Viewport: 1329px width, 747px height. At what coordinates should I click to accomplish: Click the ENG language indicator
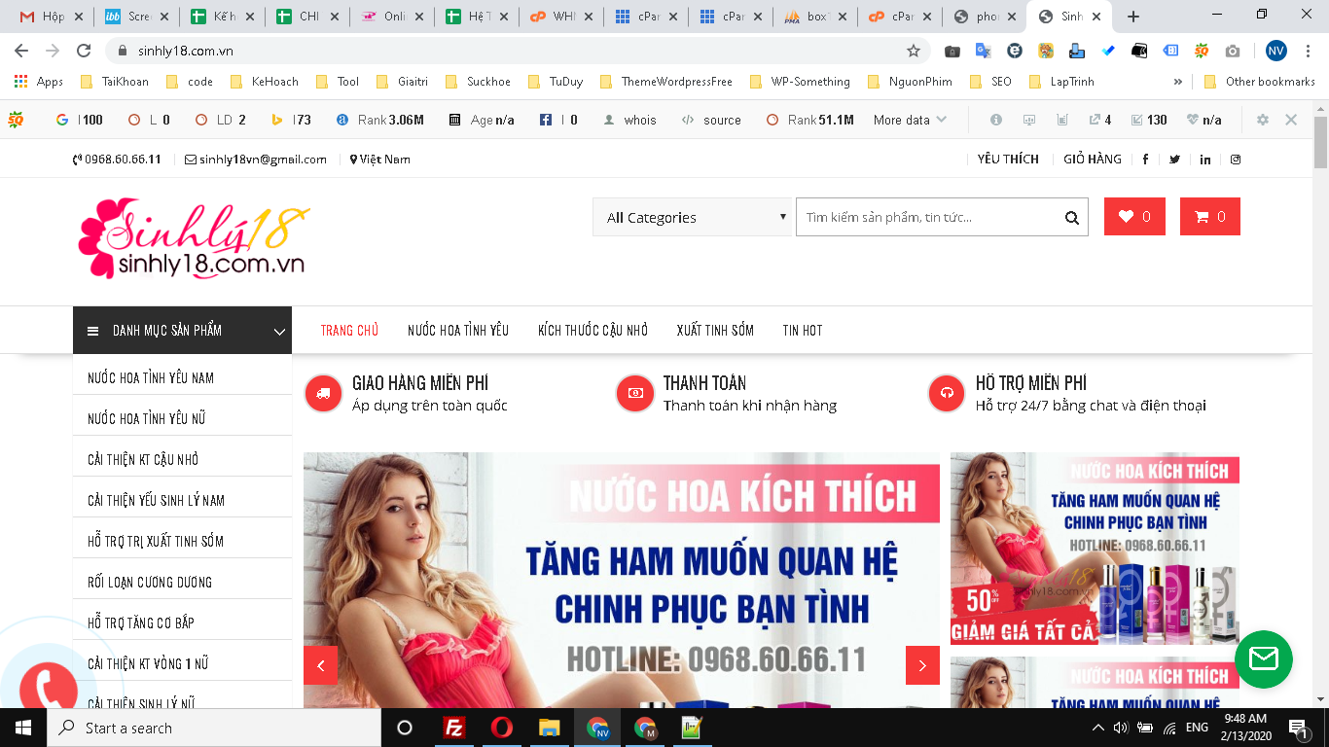(x=1197, y=728)
